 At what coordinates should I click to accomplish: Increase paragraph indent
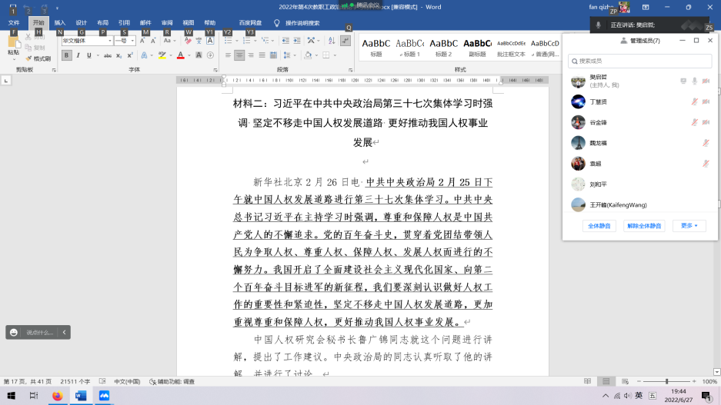pos(297,41)
